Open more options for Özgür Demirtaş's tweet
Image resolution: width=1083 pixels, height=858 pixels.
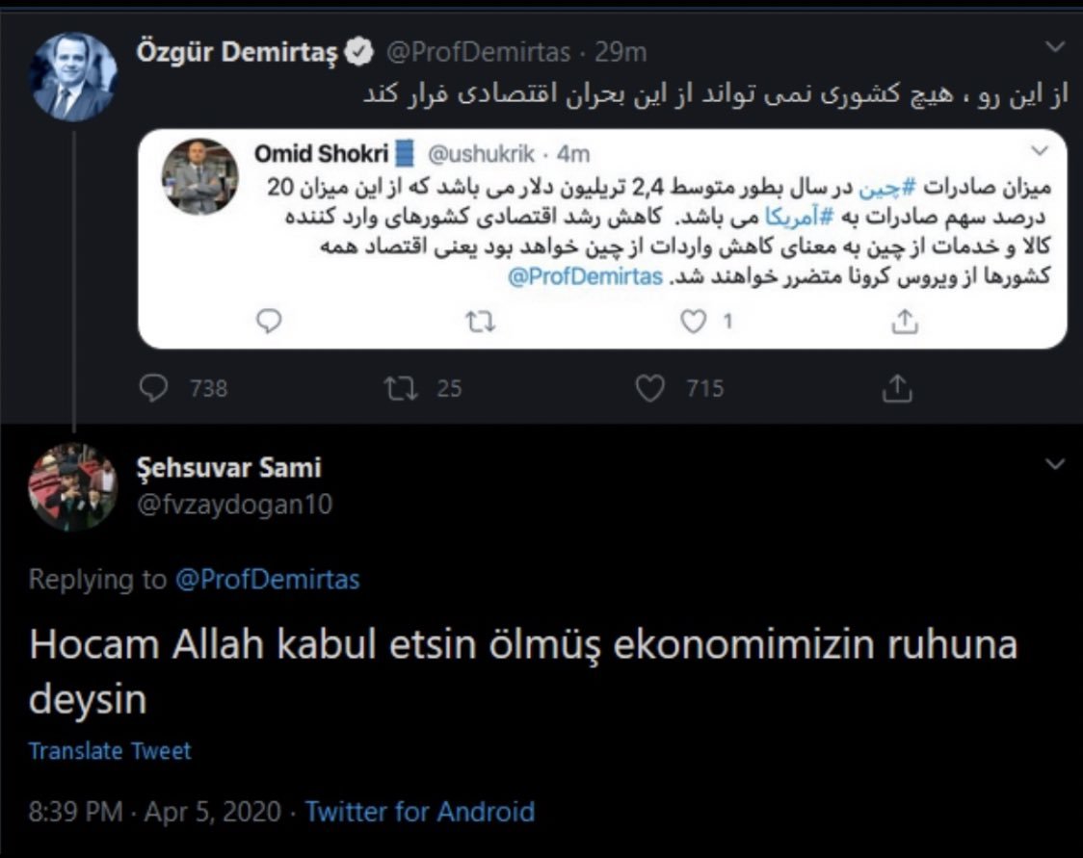(1056, 47)
